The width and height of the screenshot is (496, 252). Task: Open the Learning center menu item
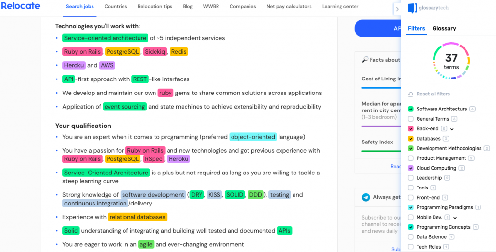341,6
